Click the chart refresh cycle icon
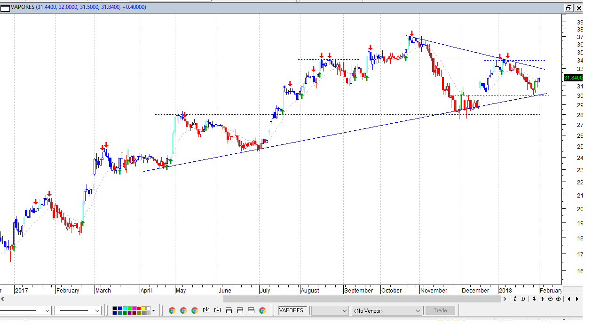Viewport: 600px width, 333px height. (x=515, y=299)
